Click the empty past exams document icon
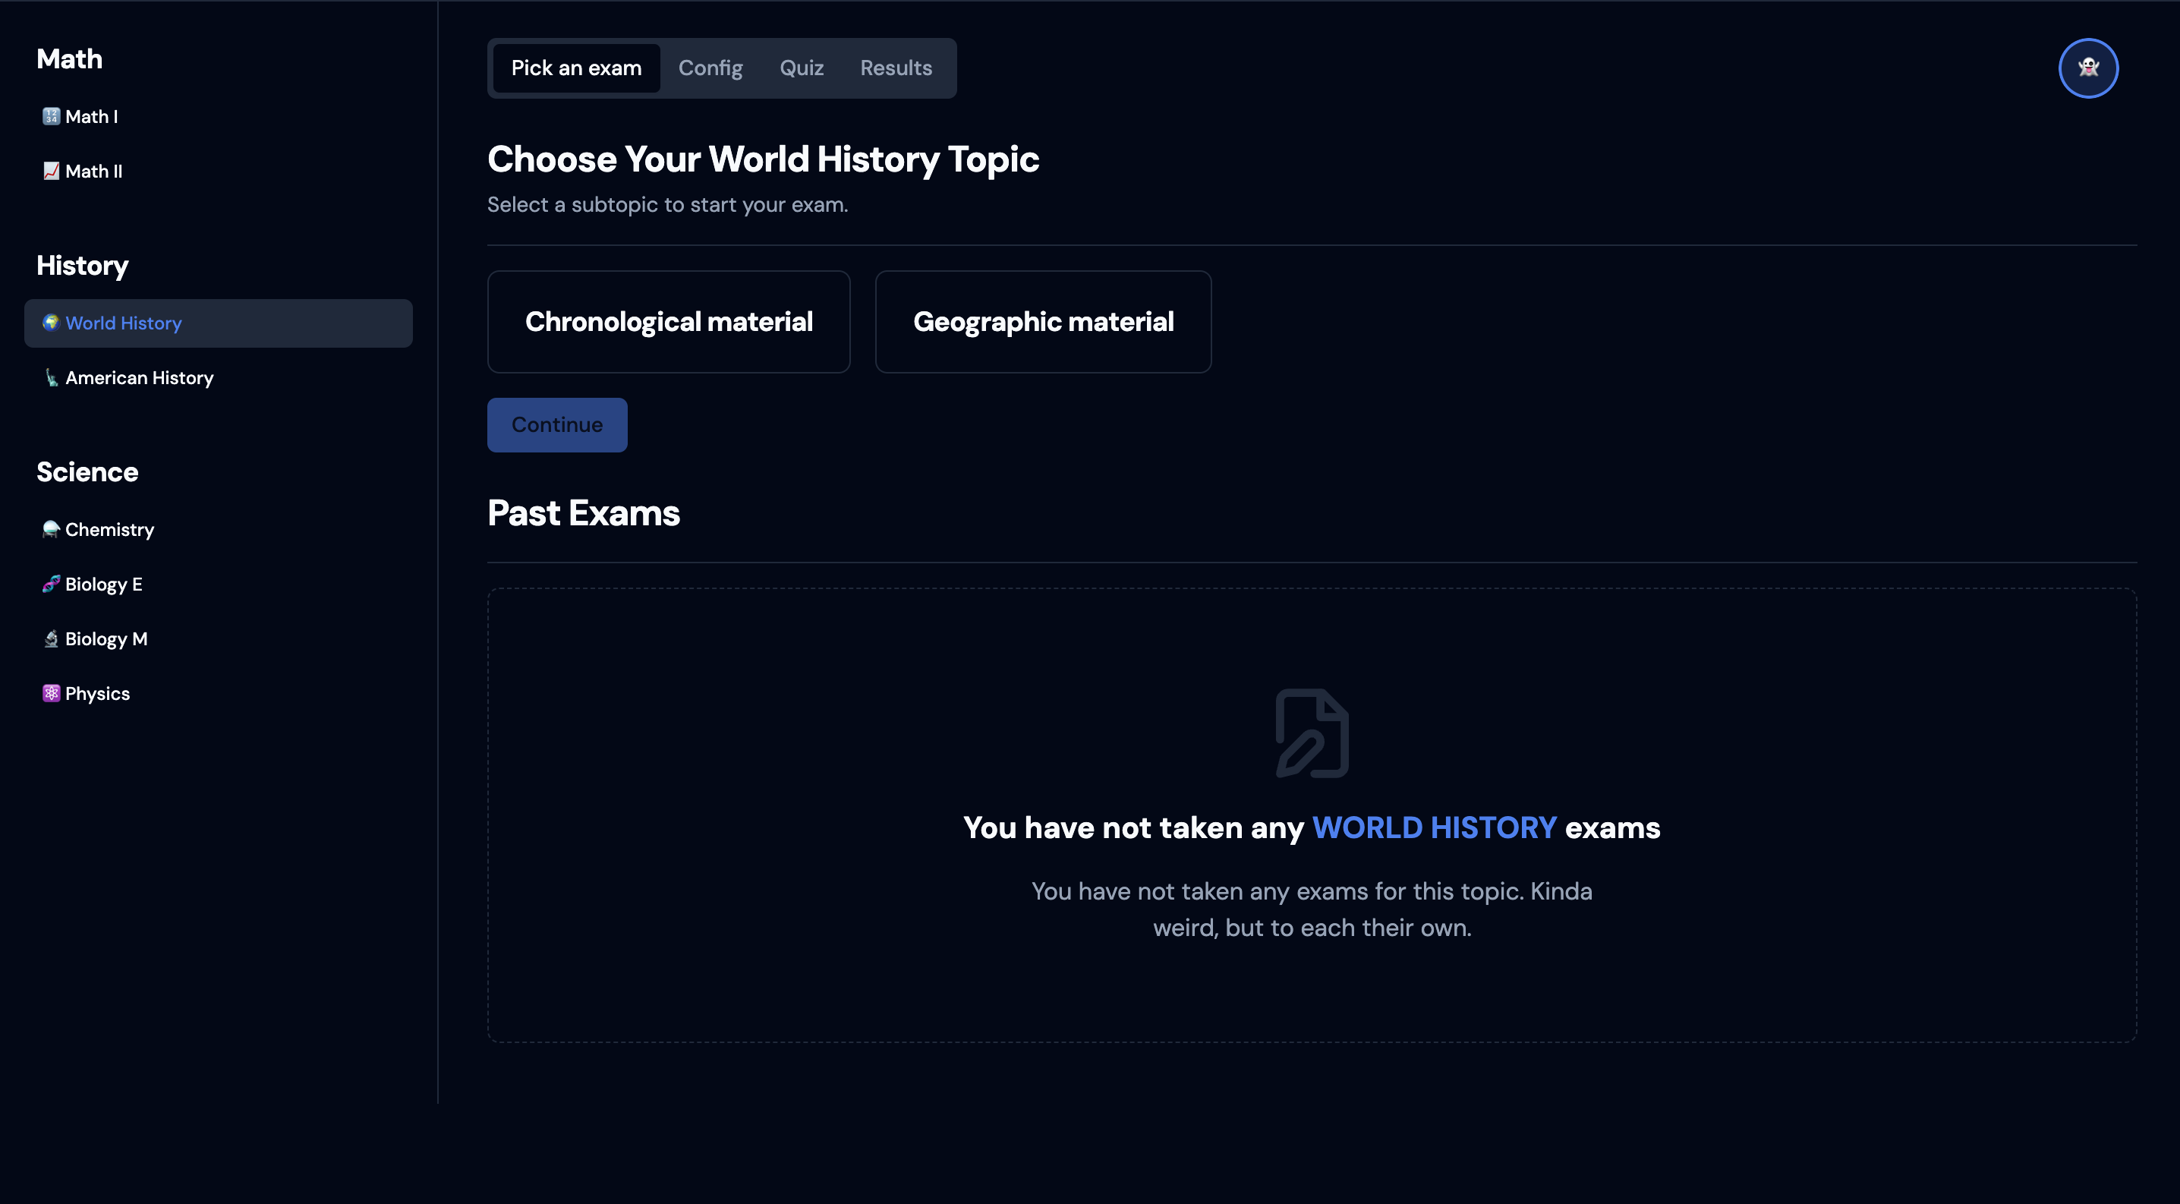Viewport: 2180px width, 1204px height. pyautogui.click(x=1312, y=733)
